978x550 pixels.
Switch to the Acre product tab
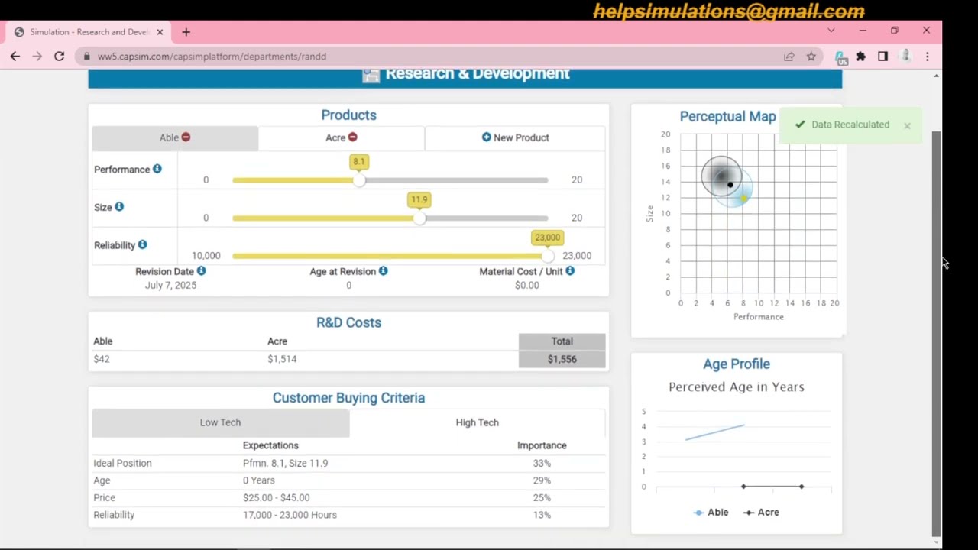341,137
